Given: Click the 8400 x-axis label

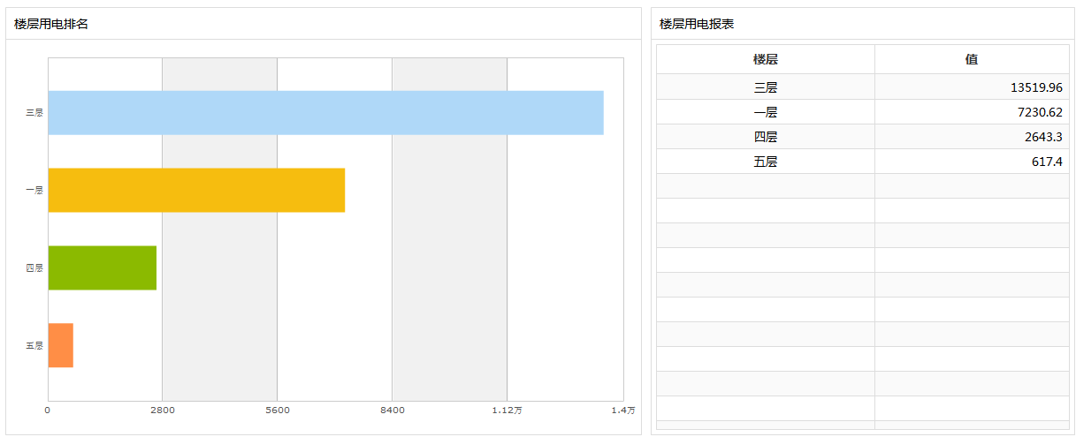Looking at the screenshot, I should [x=392, y=410].
